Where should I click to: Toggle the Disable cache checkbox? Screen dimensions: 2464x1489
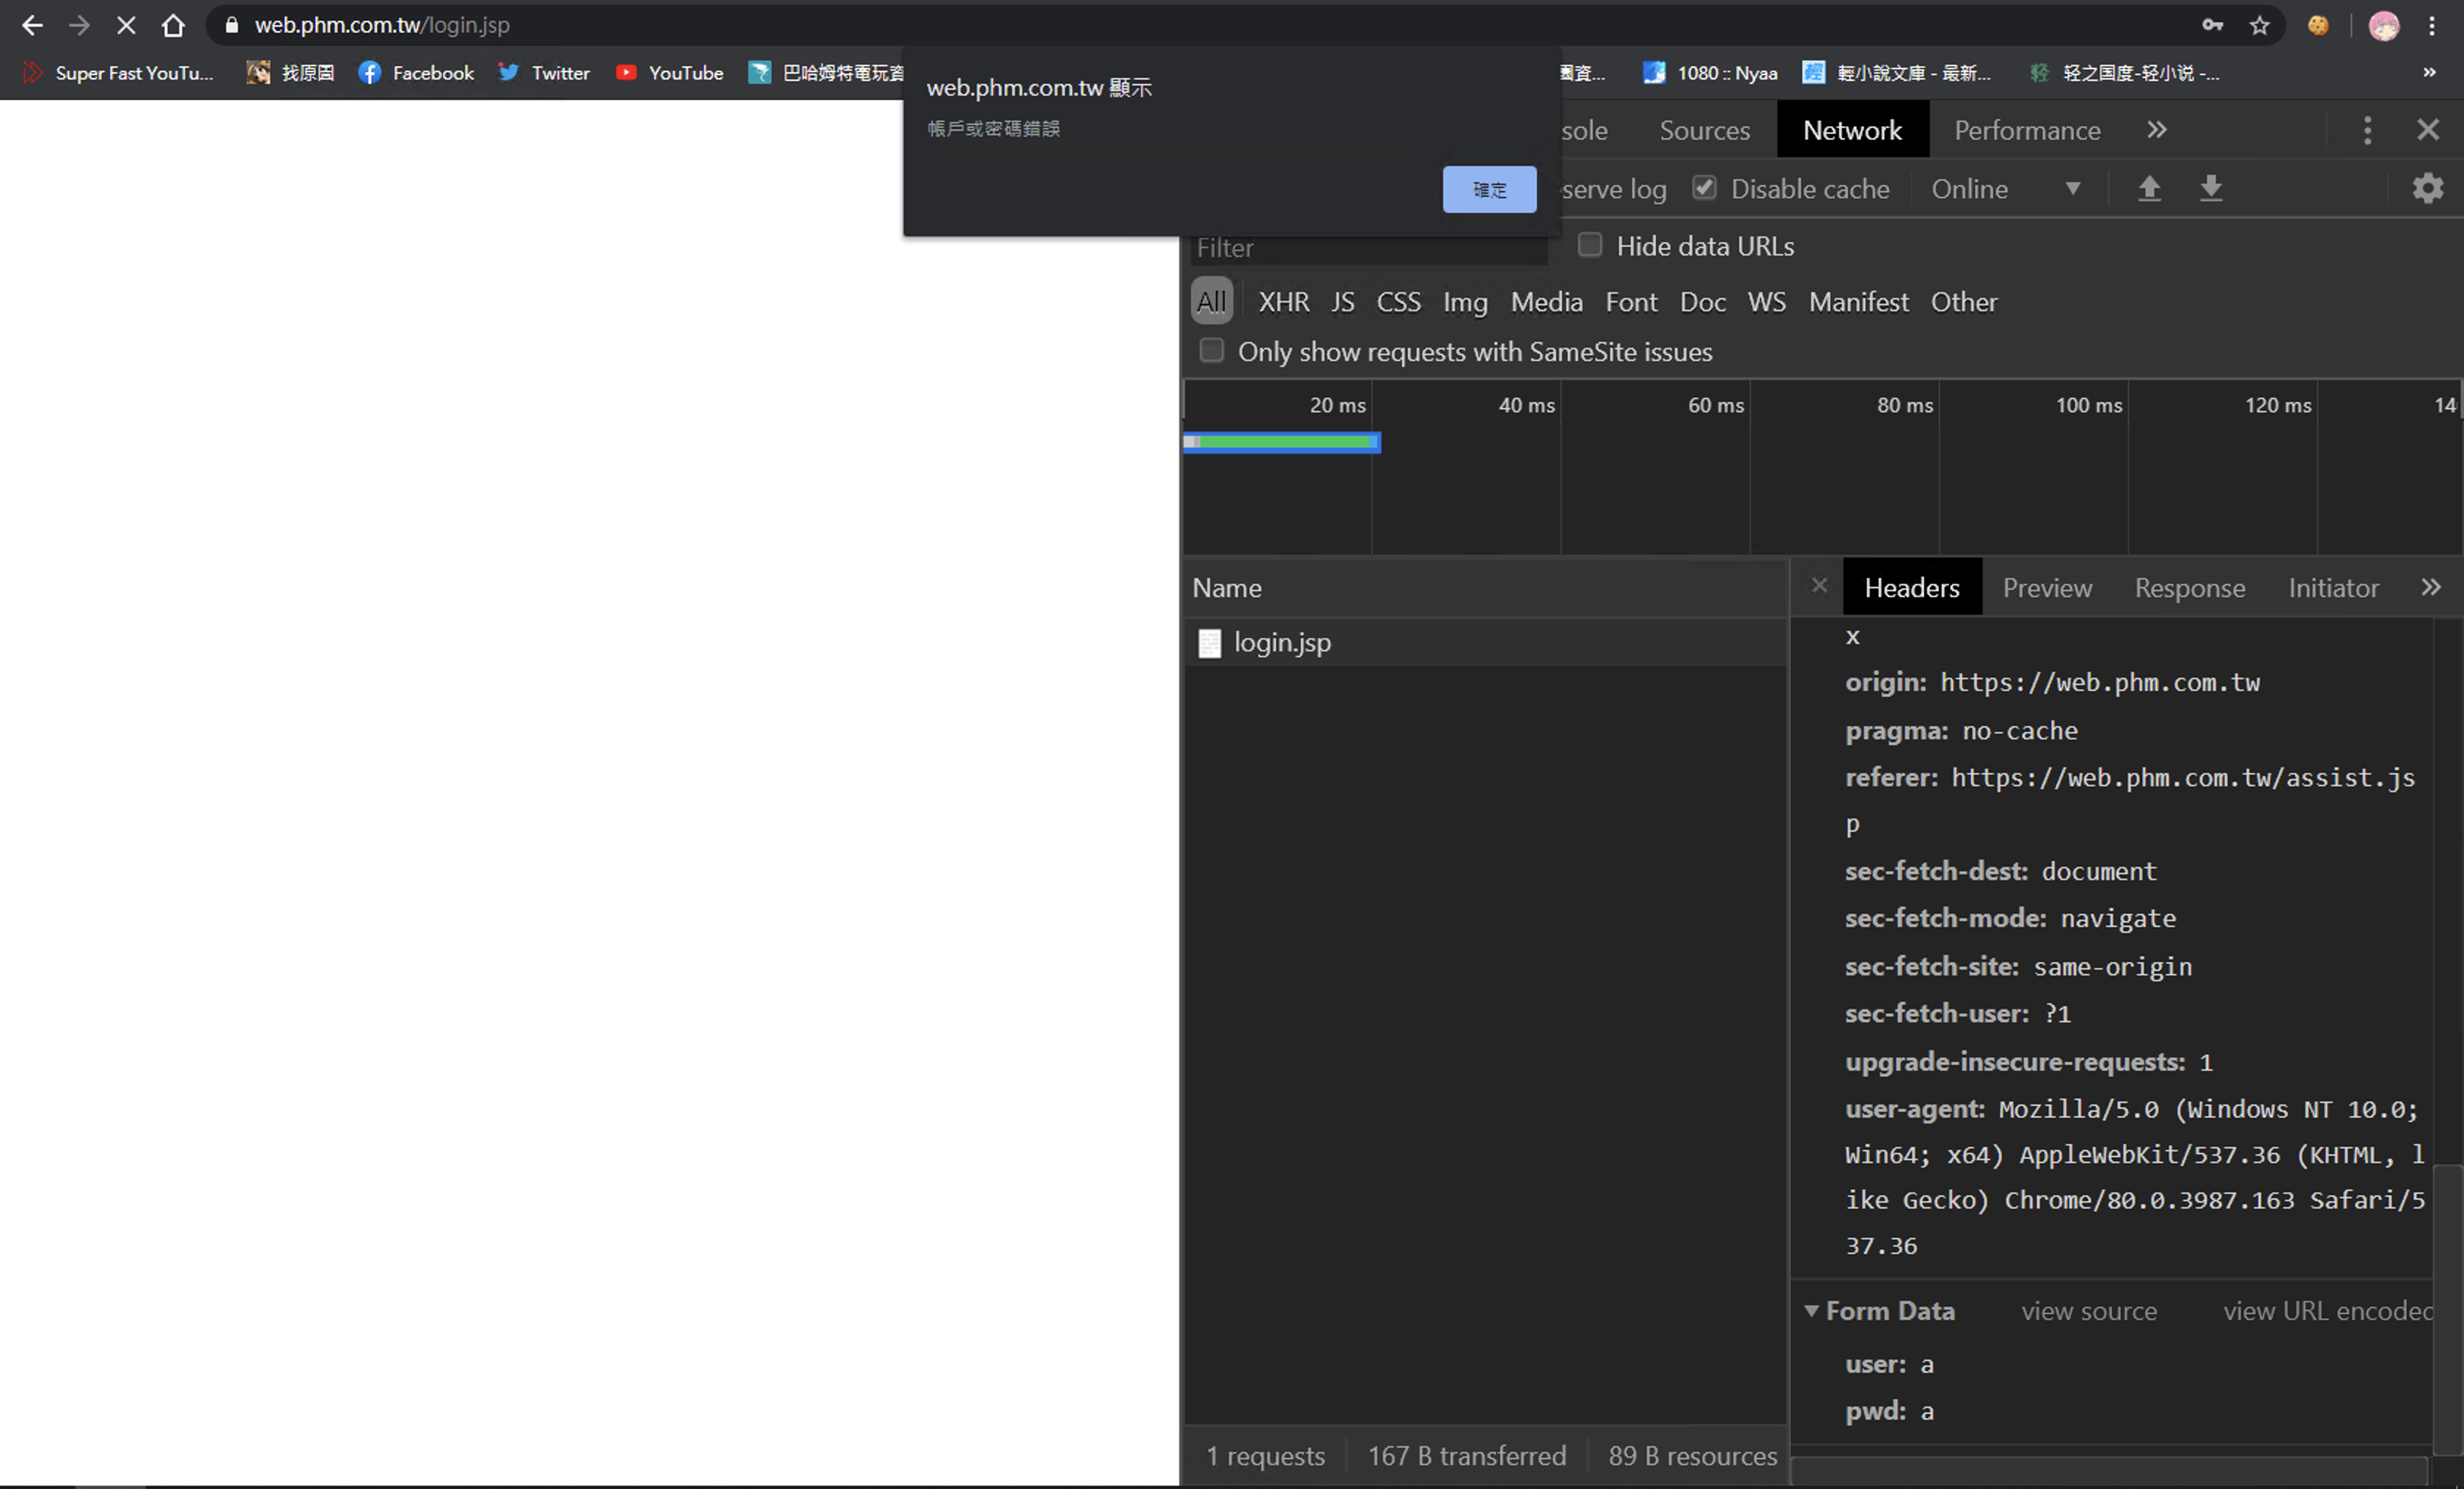coord(1704,188)
